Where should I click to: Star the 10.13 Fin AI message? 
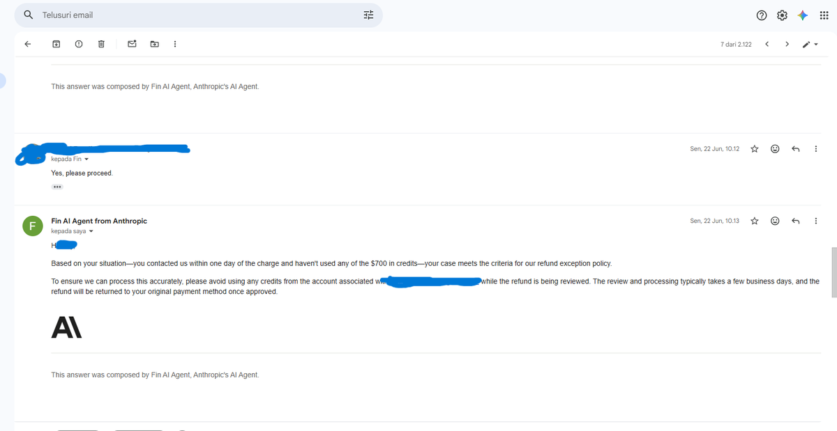(755, 221)
